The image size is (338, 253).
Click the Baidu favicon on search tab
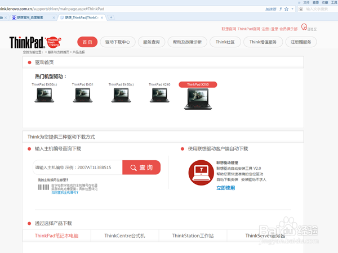14,17
